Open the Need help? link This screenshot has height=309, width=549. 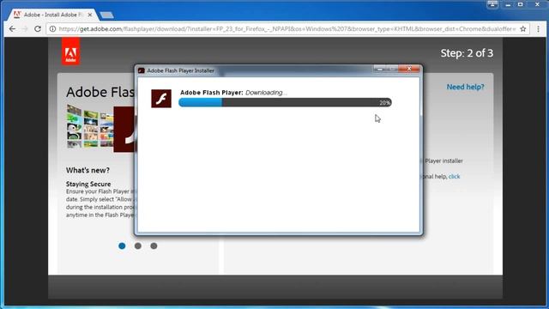point(465,87)
